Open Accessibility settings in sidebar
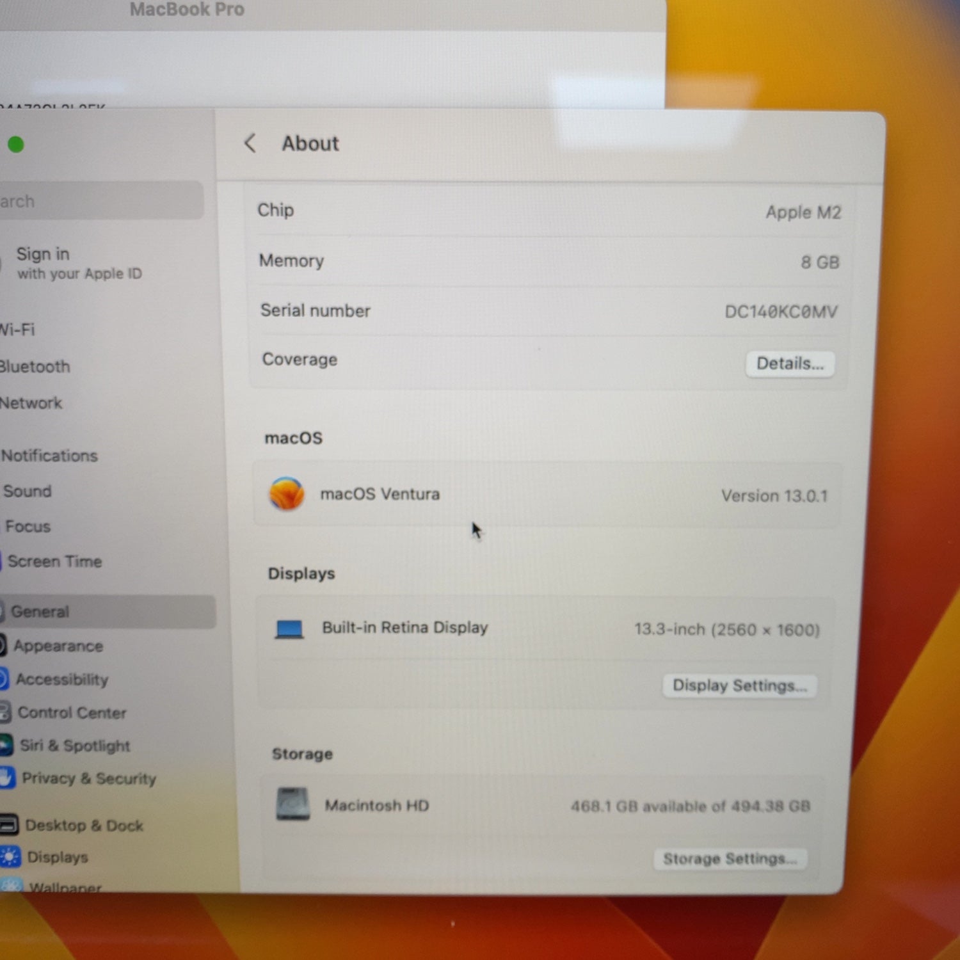 point(61,679)
